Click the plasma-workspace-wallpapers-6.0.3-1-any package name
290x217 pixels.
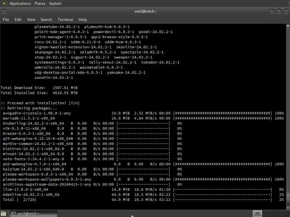[x=47, y=179]
